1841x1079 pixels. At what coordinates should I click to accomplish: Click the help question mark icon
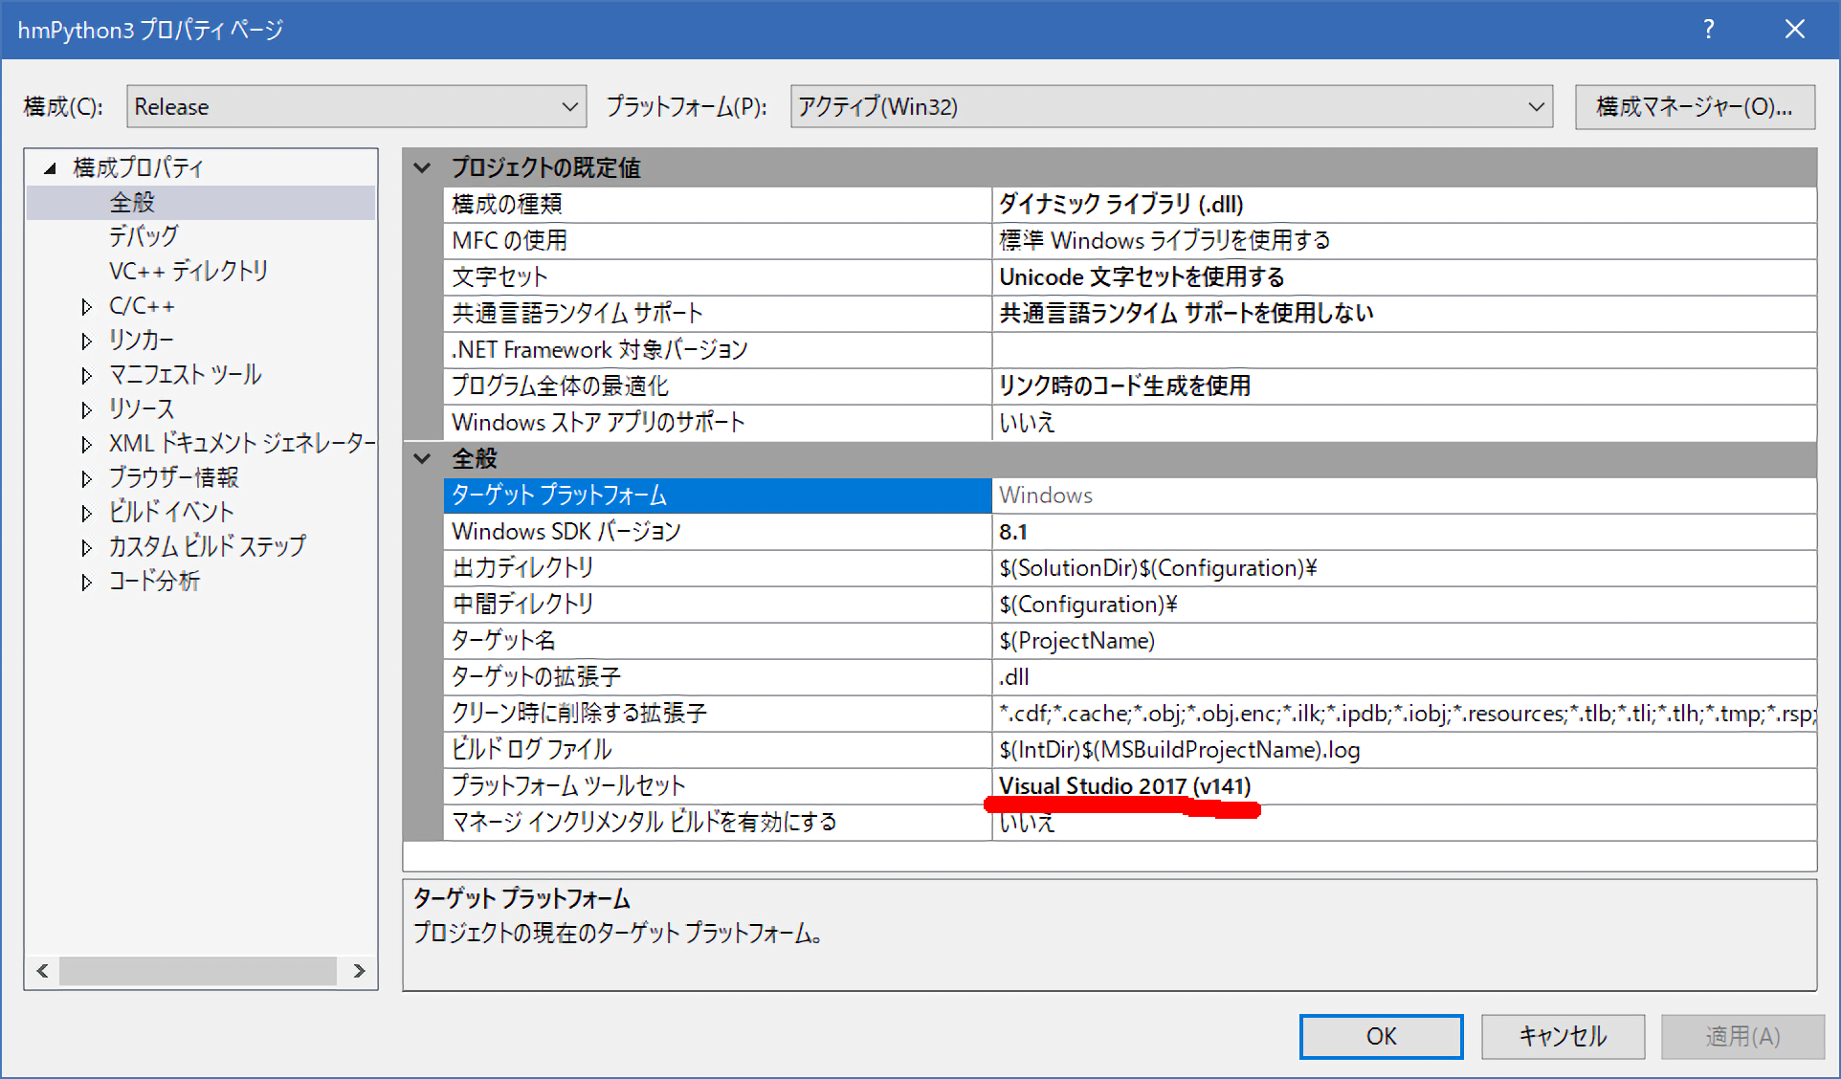[1708, 30]
